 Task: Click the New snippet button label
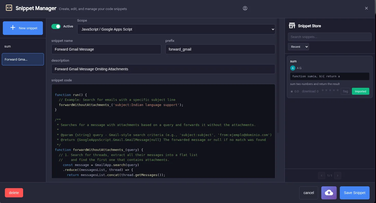click(x=28, y=28)
